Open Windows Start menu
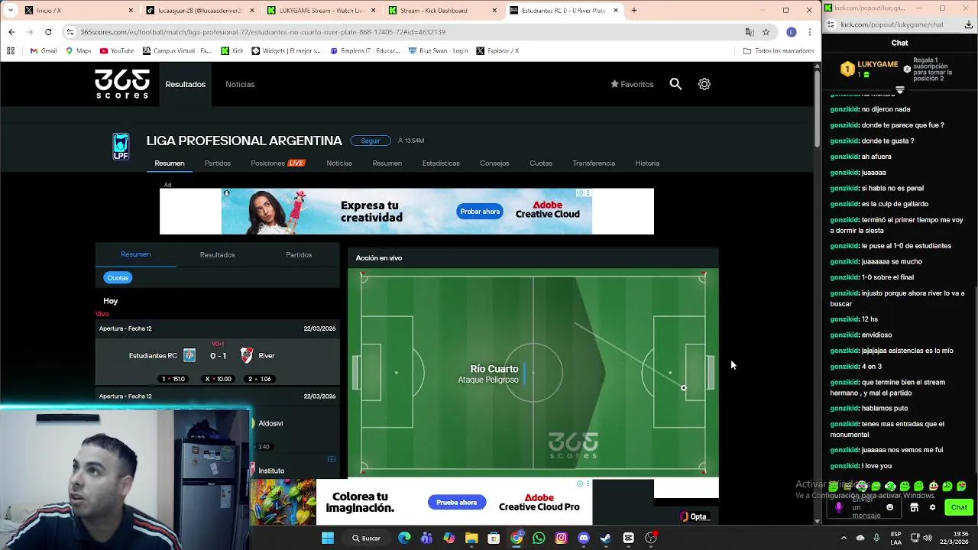The height and width of the screenshot is (550, 978). pyautogui.click(x=328, y=538)
